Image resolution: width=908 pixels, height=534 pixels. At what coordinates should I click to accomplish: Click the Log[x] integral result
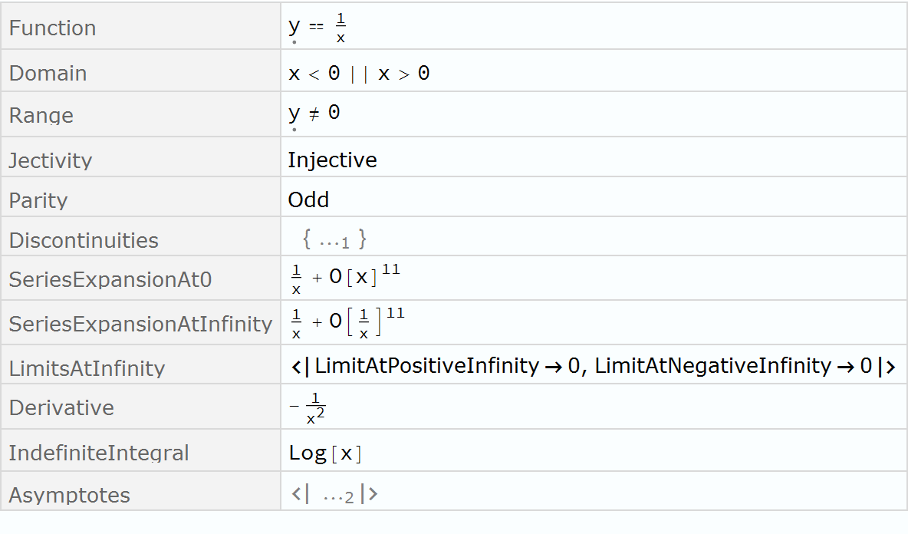(325, 453)
